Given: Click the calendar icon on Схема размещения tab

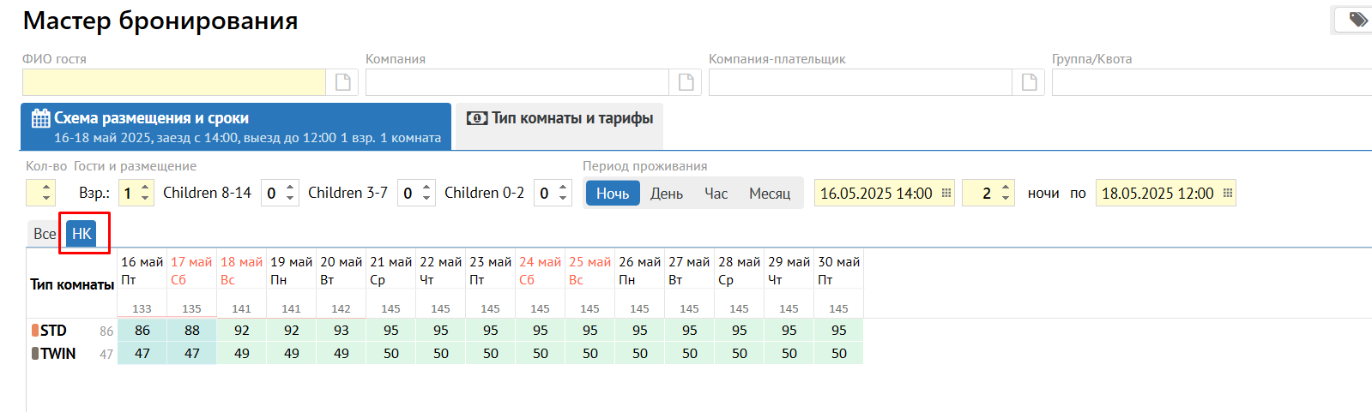Looking at the screenshot, I should 40,118.
